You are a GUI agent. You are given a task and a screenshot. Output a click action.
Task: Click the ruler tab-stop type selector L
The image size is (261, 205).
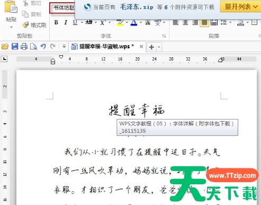(4, 59)
